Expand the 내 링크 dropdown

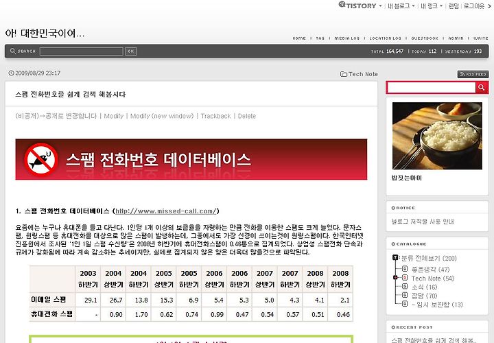pyautogui.click(x=441, y=6)
